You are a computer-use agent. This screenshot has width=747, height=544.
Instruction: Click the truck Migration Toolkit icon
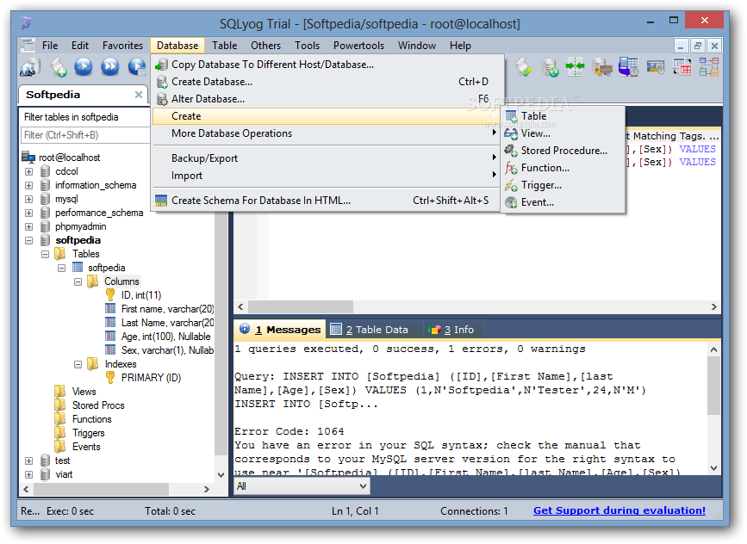coord(601,66)
